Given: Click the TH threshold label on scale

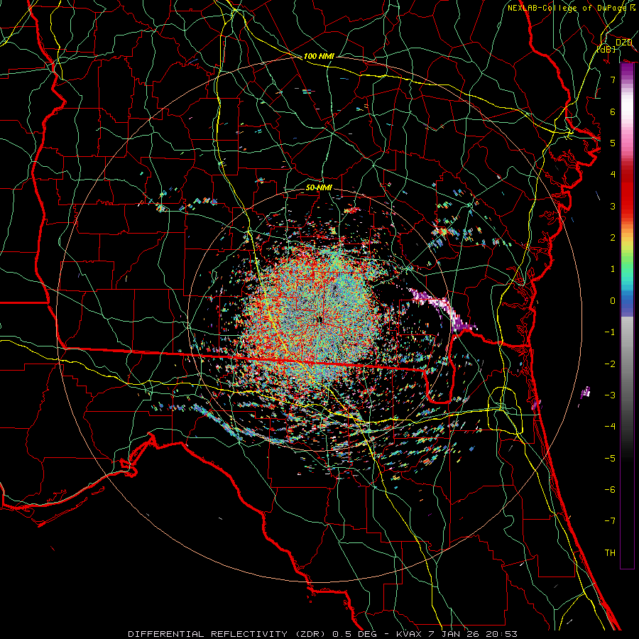Looking at the screenshot, I should (610, 553).
